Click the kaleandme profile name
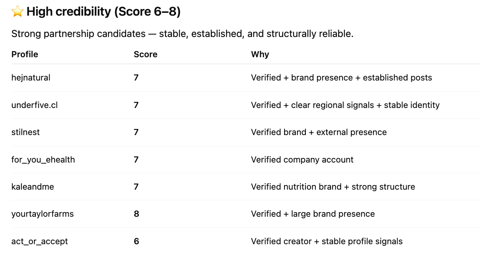488x261 pixels. pos(32,187)
